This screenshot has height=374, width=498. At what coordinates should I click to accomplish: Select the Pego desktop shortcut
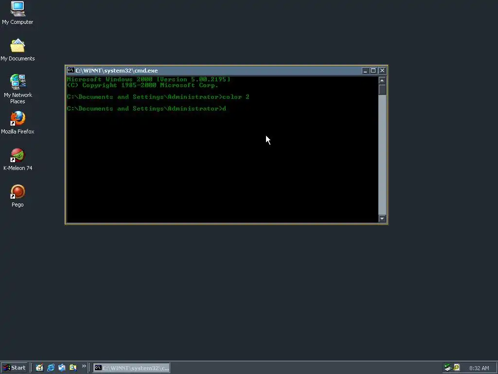tap(18, 196)
